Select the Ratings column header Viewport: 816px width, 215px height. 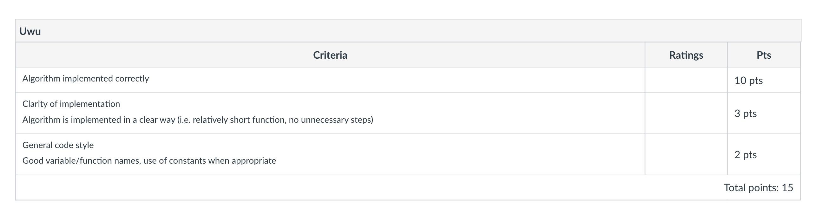[x=686, y=55]
